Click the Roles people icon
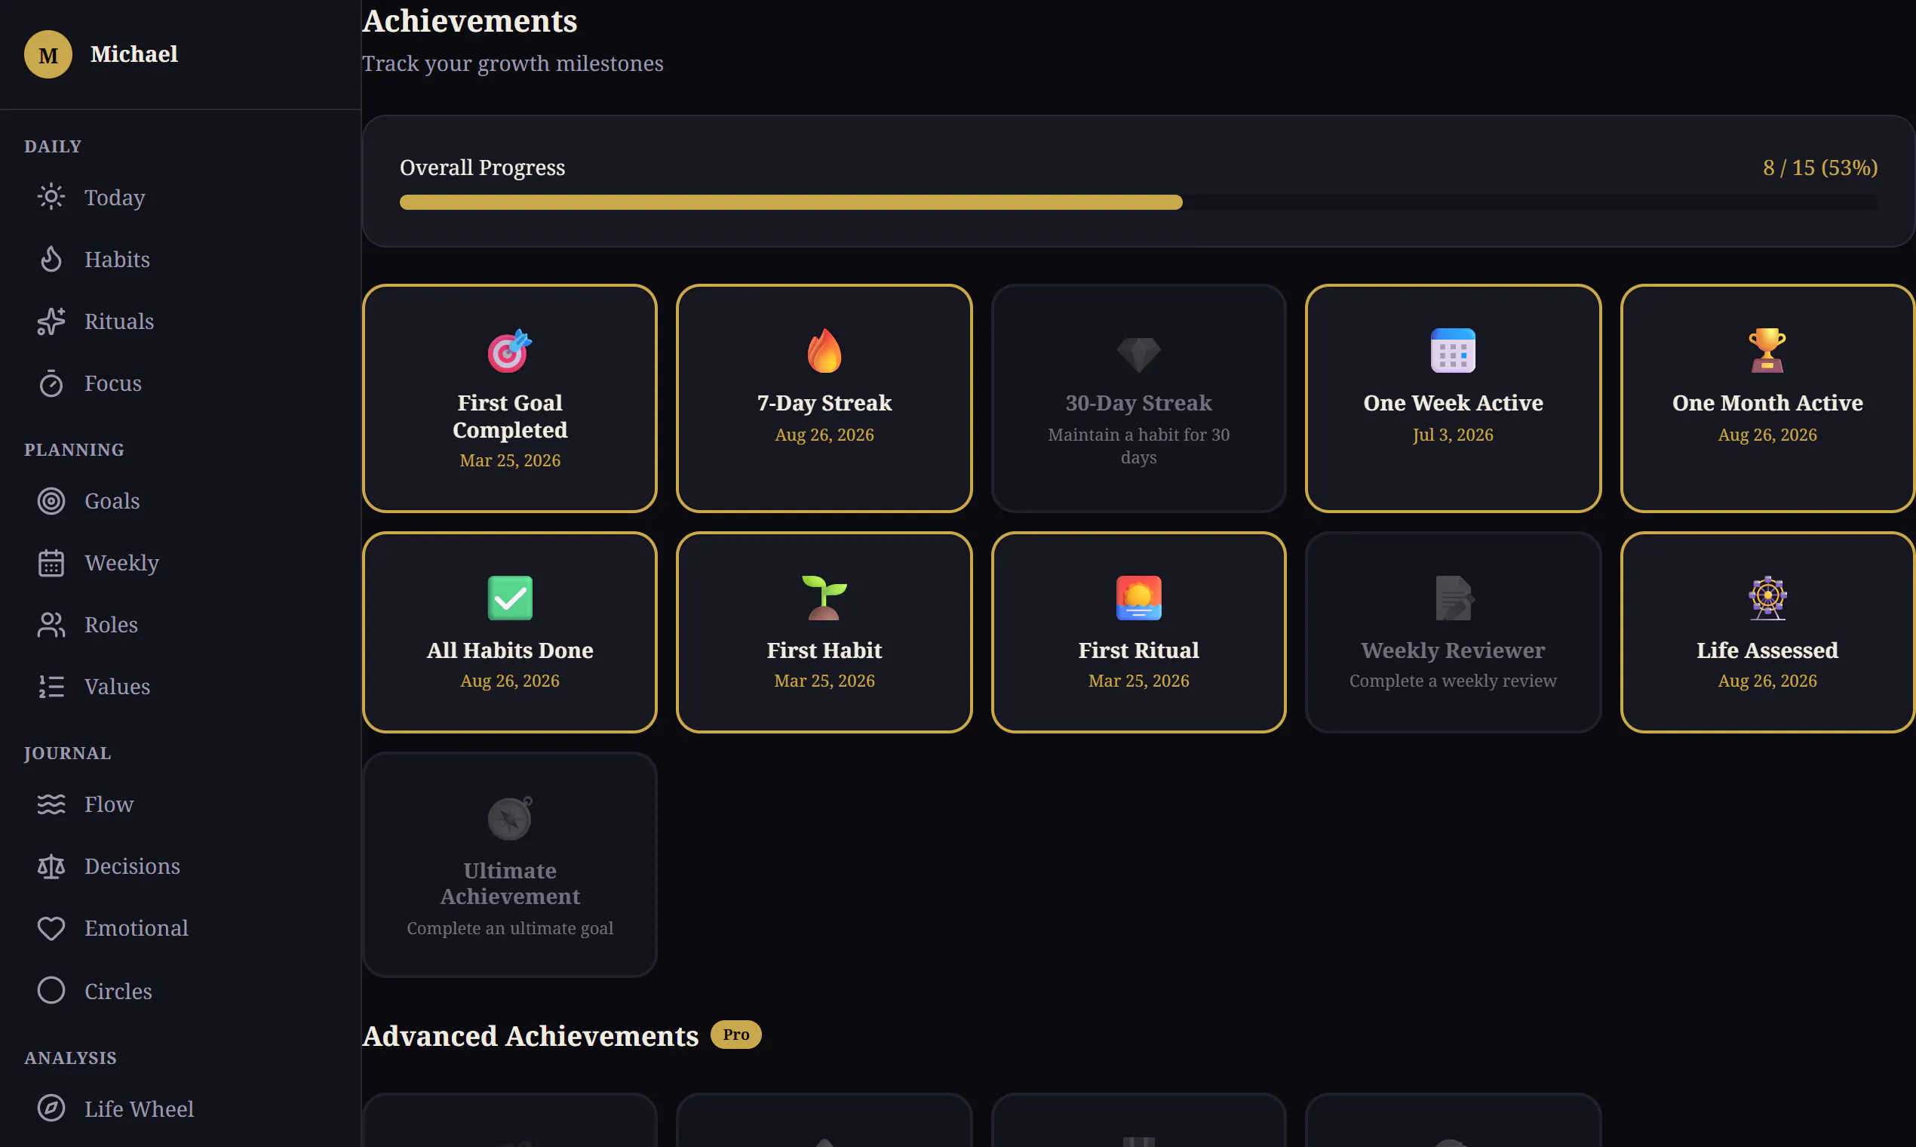Image resolution: width=1916 pixels, height=1147 pixels. (51, 625)
